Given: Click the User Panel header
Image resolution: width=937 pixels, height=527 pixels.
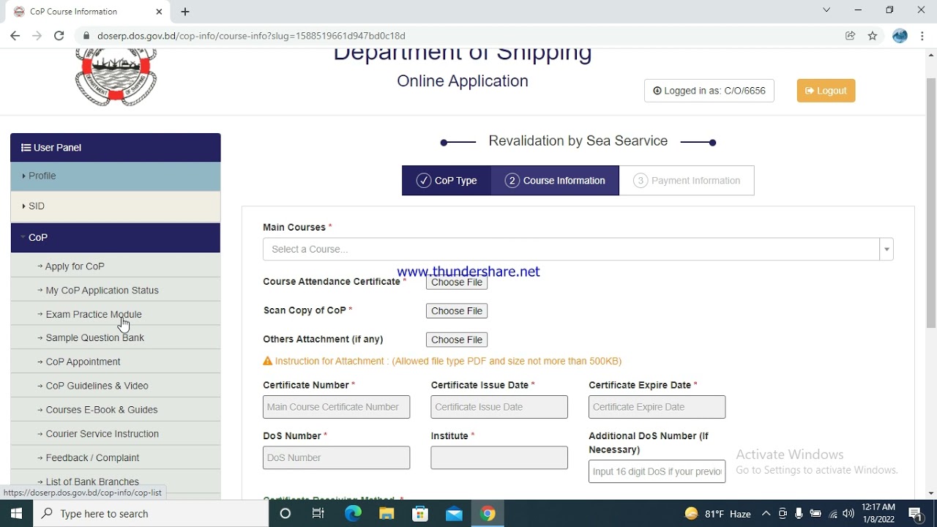Looking at the screenshot, I should pyautogui.click(x=116, y=147).
